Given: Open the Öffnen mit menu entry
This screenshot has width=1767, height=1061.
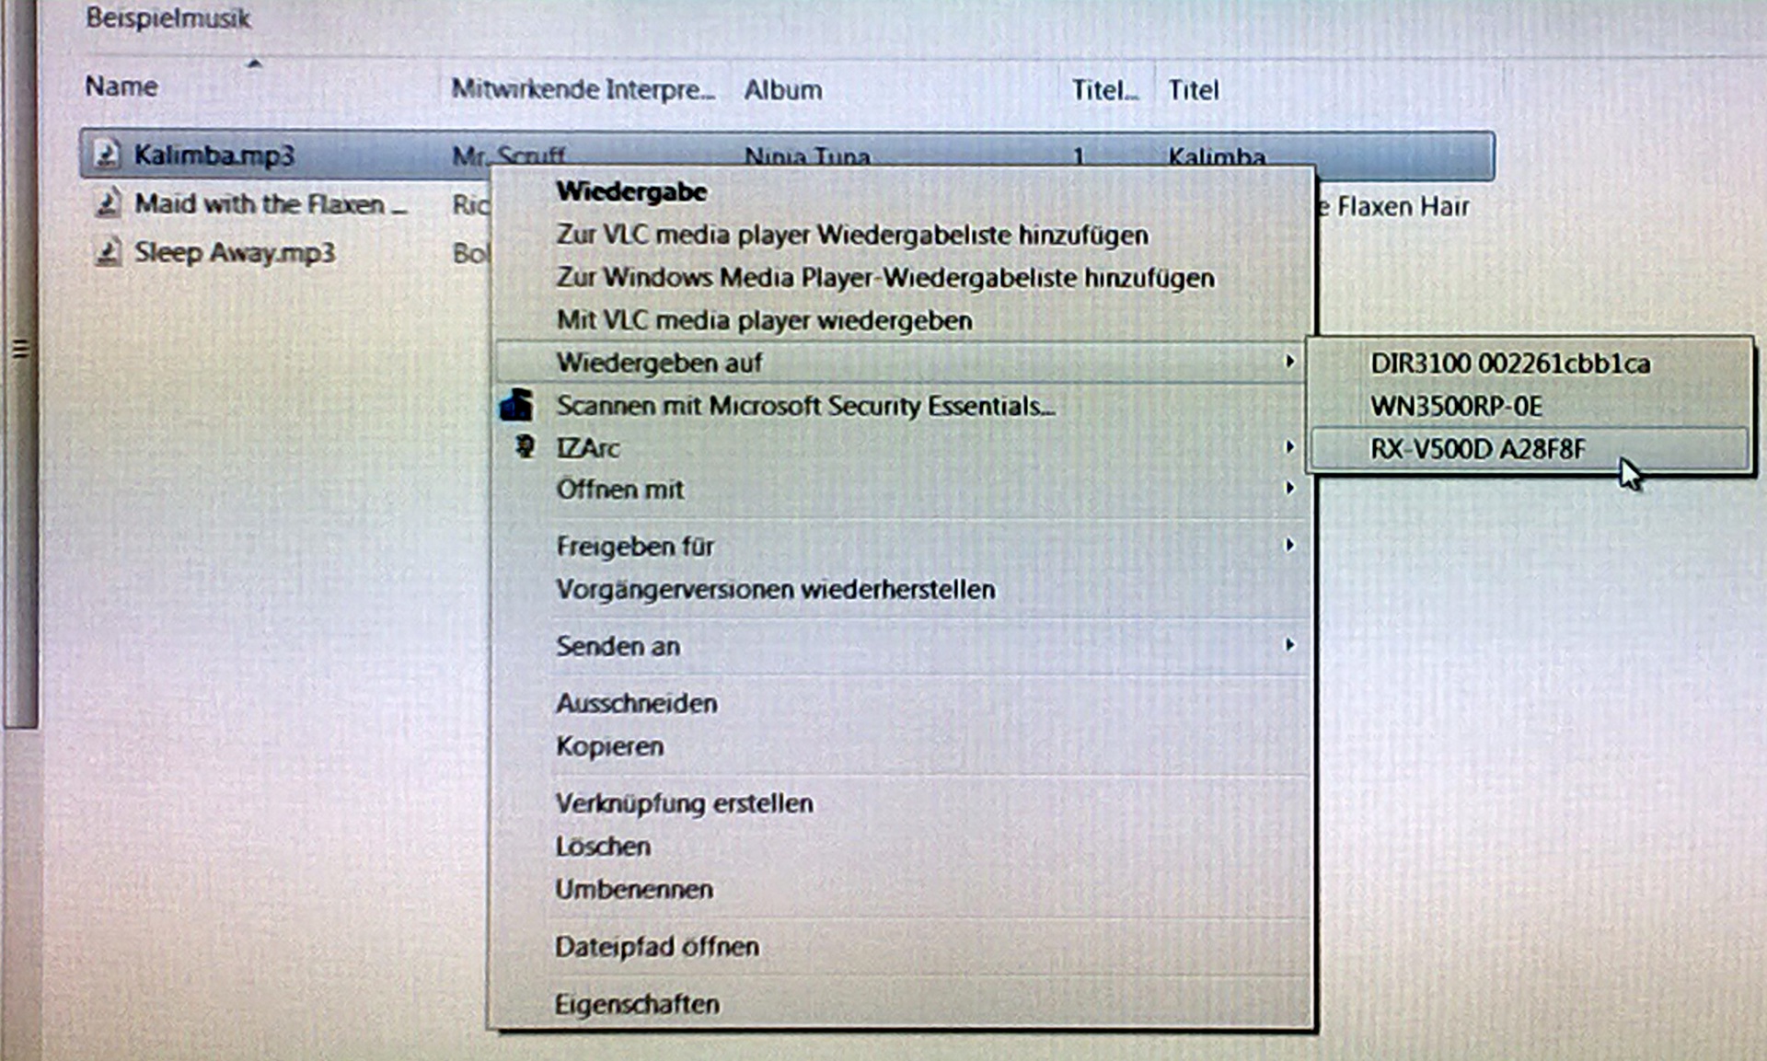Looking at the screenshot, I should pyautogui.click(x=619, y=489).
